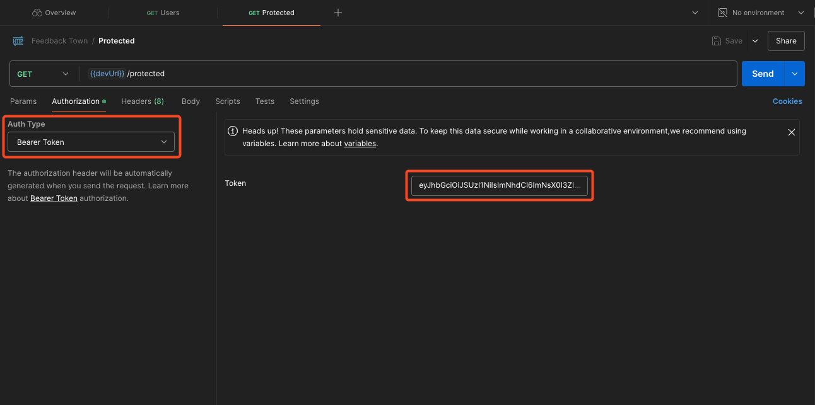This screenshot has width=815, height=405.
Task: Add a new request tab with plus icon
Action: pyautogui.click(x=338, y=13)
